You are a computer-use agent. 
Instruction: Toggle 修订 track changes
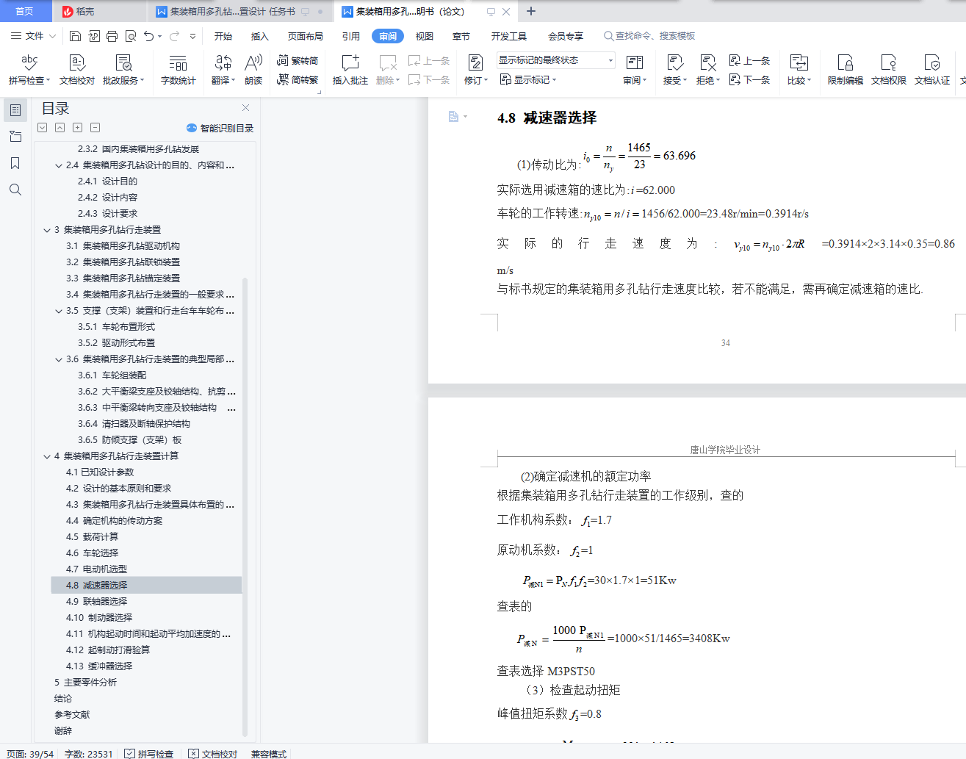tap(475, 70)
